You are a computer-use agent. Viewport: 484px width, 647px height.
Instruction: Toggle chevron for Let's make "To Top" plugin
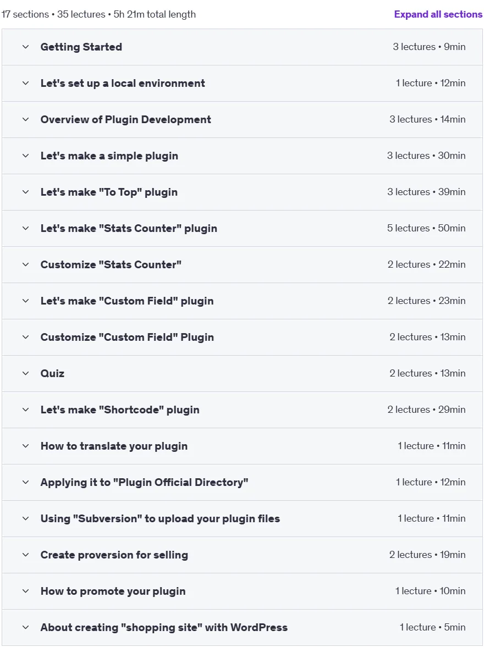click(26, 192)
